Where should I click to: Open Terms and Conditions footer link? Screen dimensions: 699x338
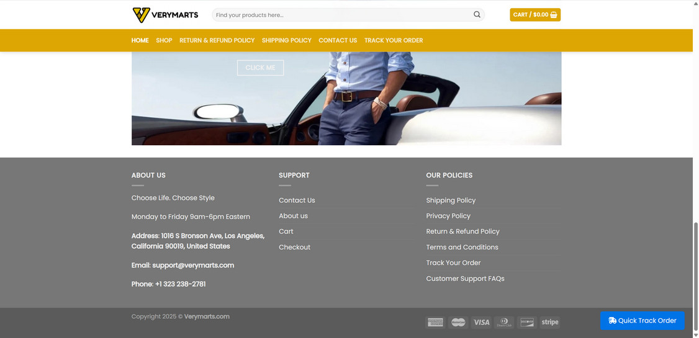click(462, 247)
